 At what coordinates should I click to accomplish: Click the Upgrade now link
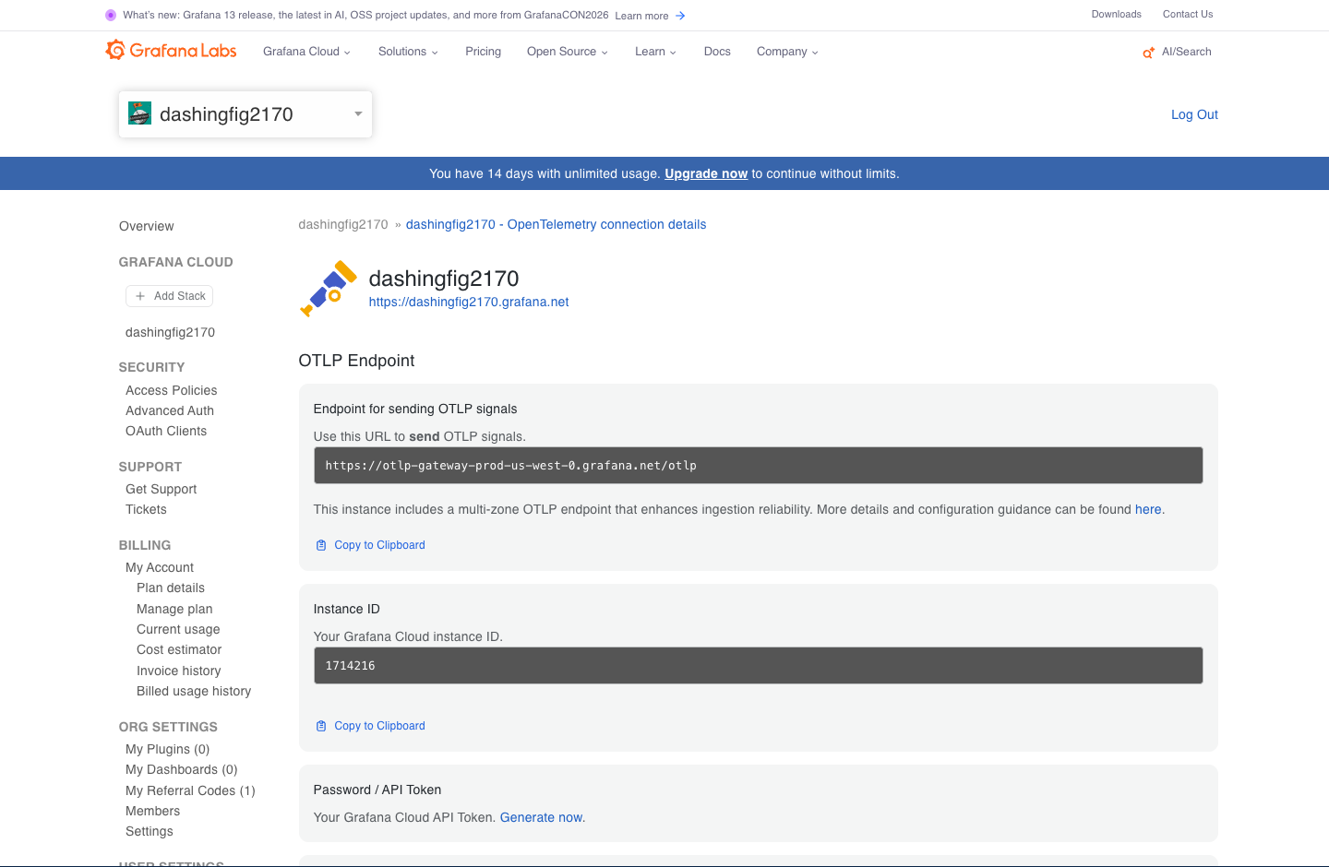(x=706, y=173)
